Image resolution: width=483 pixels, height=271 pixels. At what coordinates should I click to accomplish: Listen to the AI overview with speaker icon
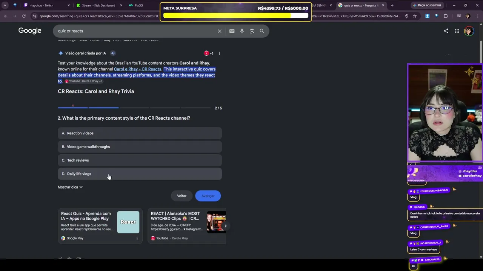pos(113,53)
